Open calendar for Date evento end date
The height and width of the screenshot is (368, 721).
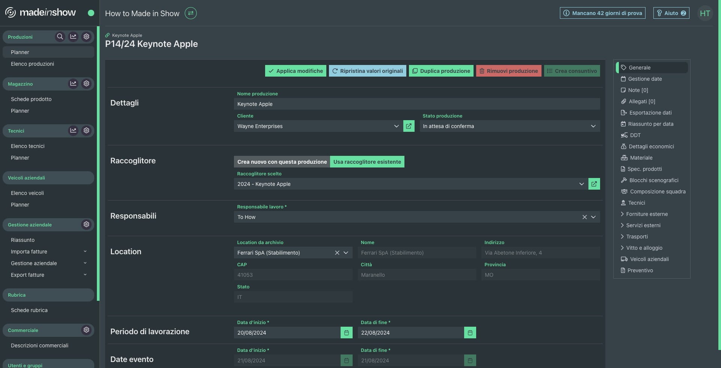coord(470,360)
